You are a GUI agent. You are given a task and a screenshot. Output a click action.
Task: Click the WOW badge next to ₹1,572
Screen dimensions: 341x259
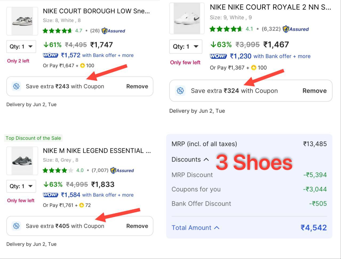click(50, 55)
